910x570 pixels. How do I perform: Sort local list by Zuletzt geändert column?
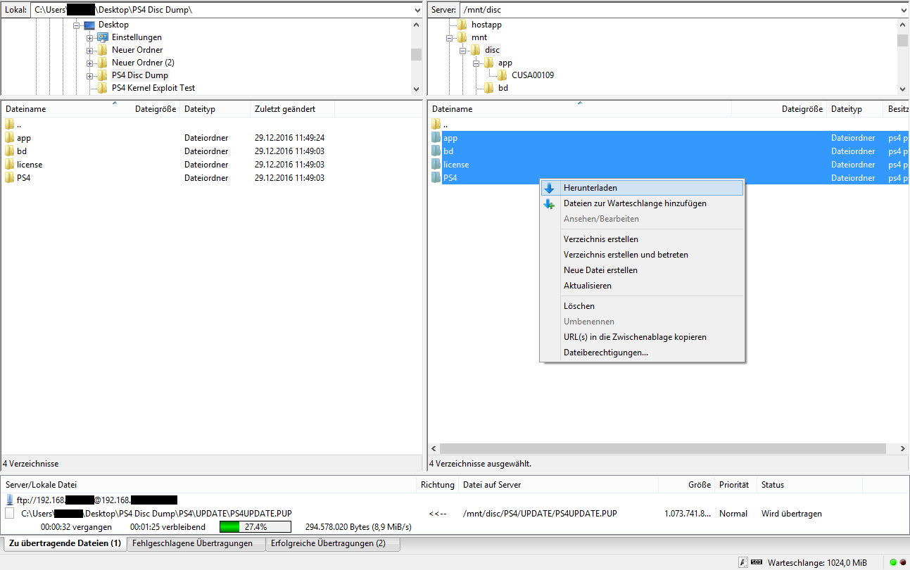(292, 109)
